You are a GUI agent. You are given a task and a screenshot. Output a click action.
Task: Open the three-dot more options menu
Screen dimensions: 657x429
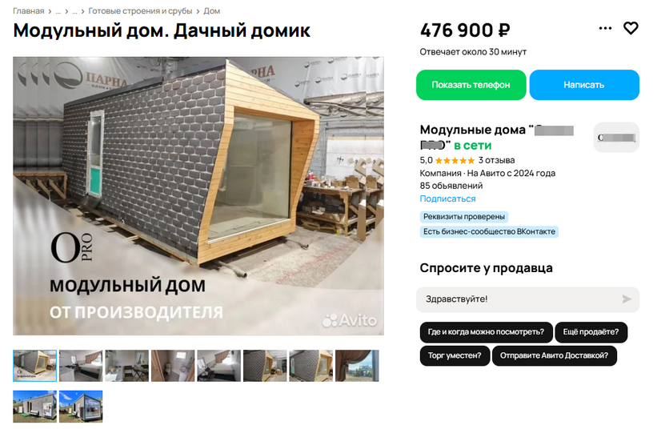point(605,28)
